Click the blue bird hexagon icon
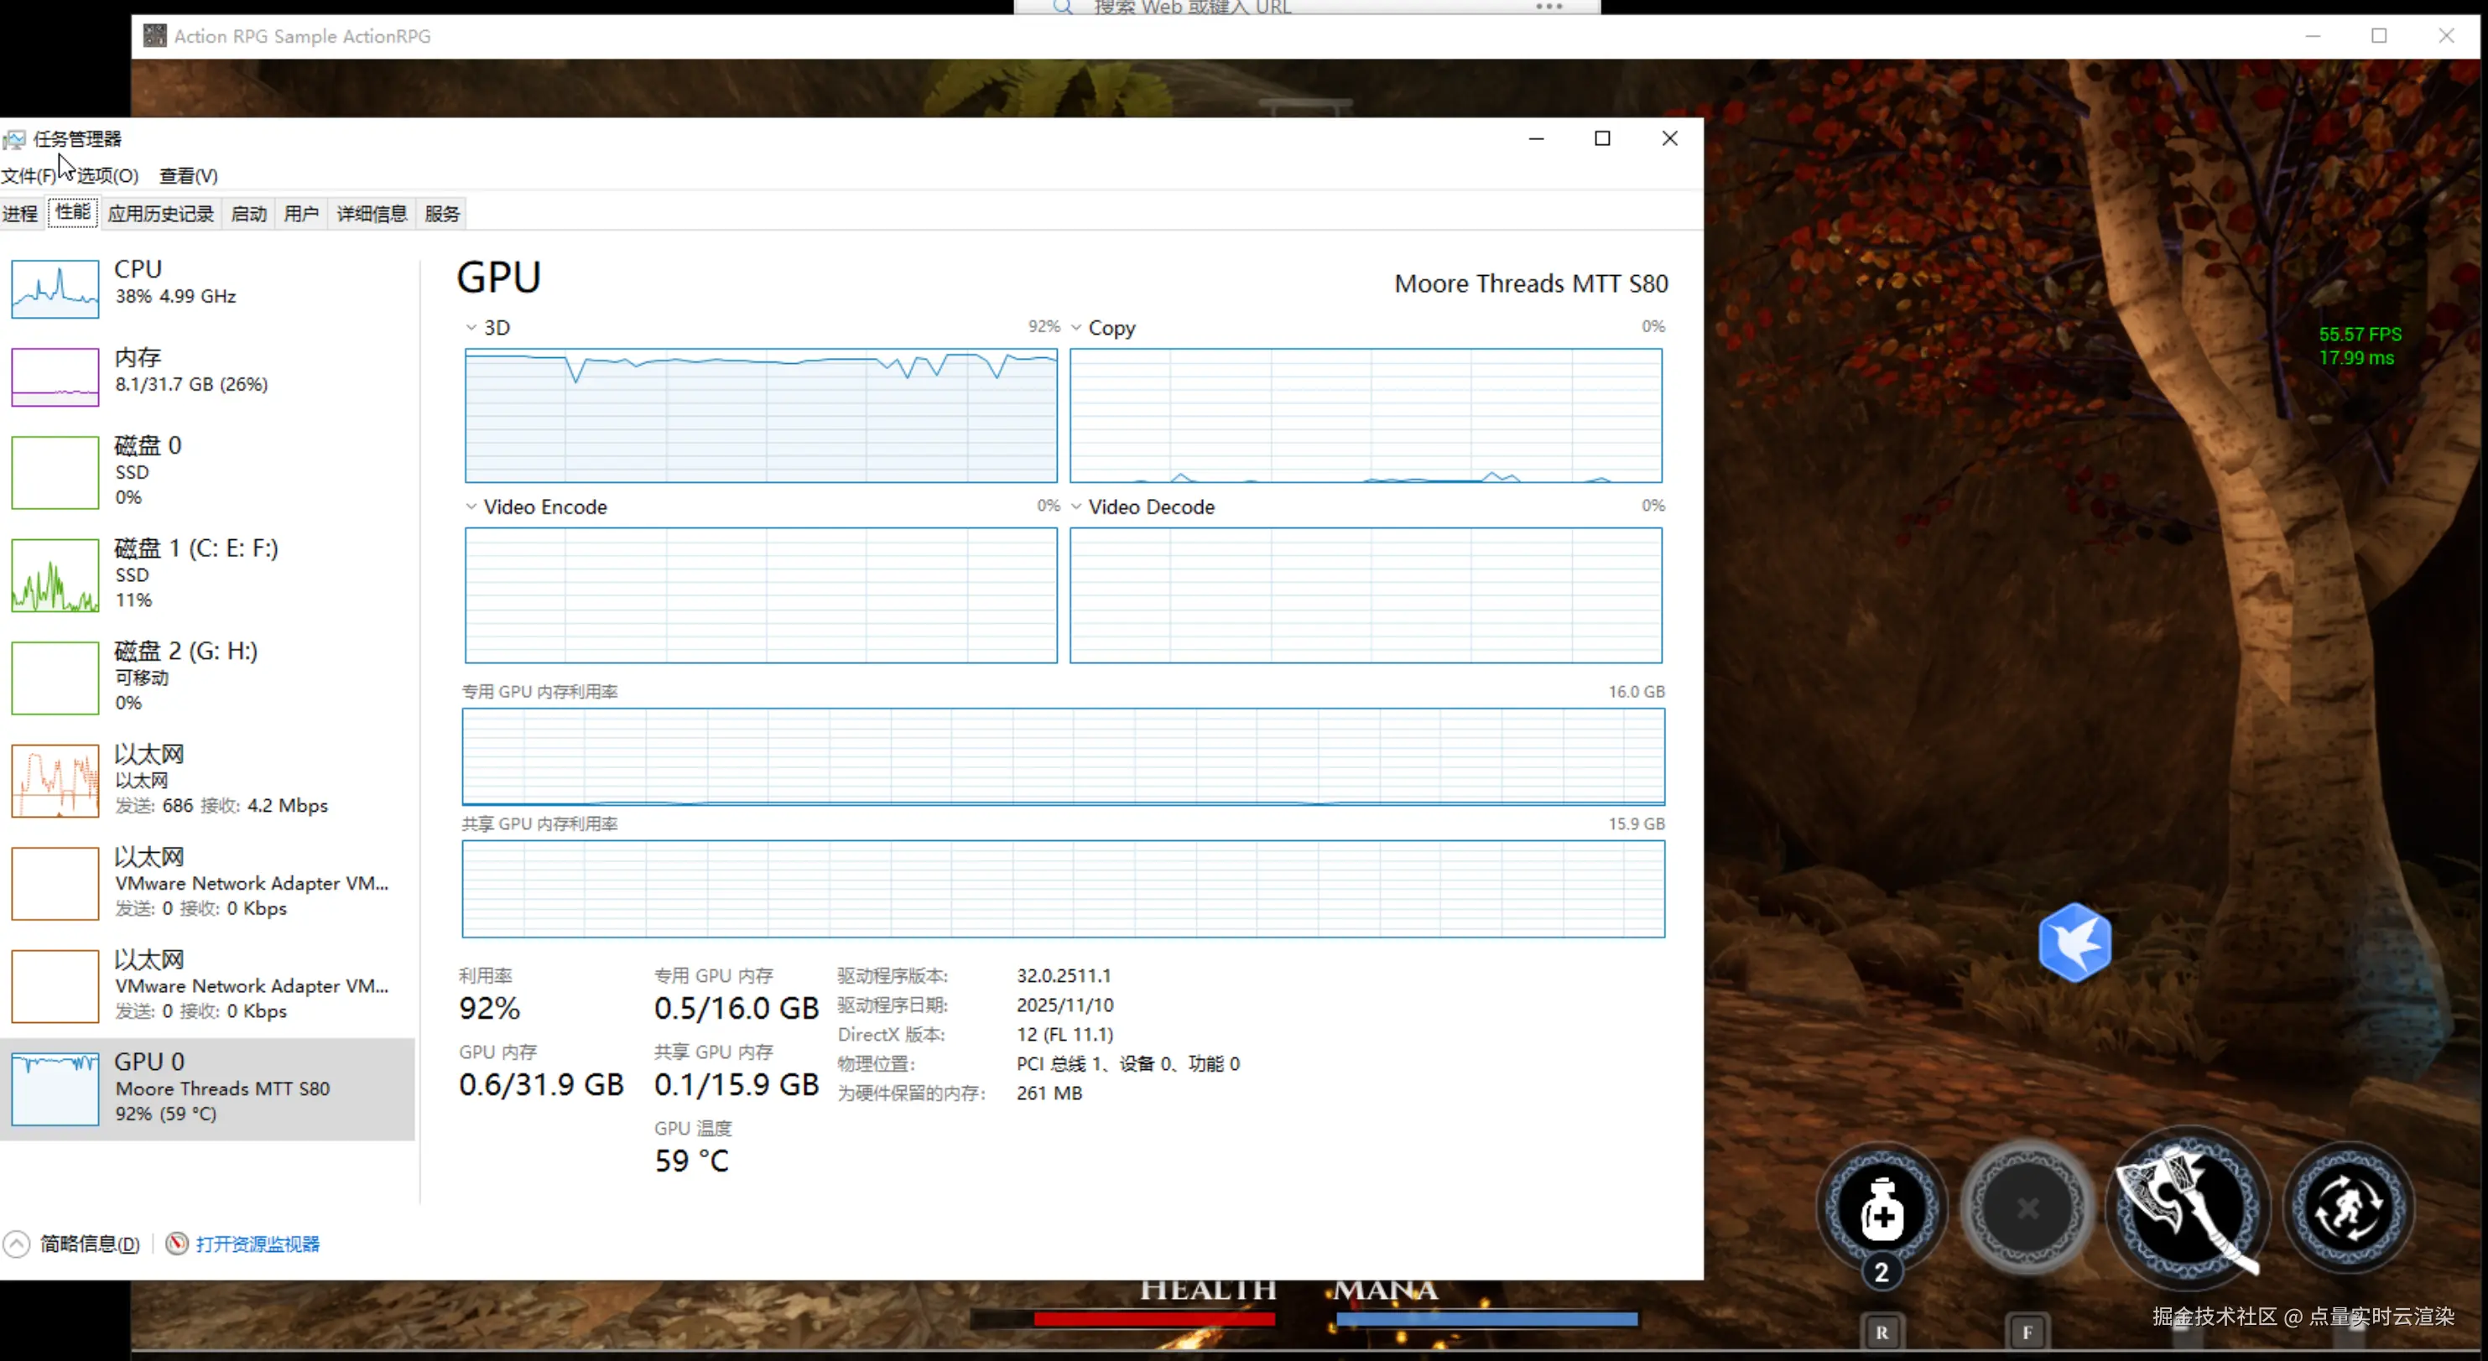2488x1361 pixels. [x=2074, y=942]
